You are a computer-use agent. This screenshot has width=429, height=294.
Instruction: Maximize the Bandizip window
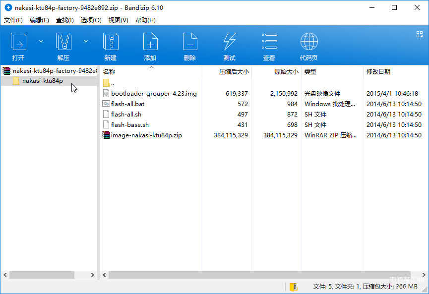point(394,7)
